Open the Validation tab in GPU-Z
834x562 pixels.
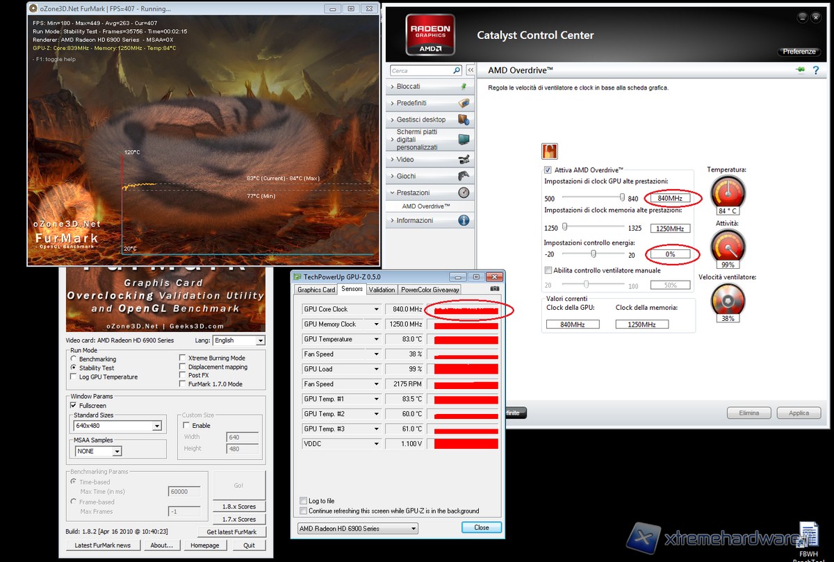click(x=382, y=290)
